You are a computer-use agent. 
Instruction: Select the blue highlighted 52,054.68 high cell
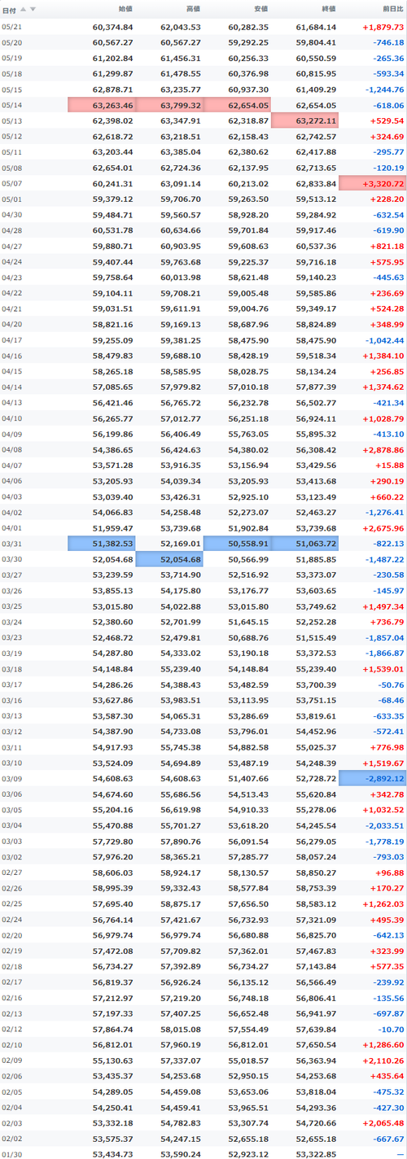tap(169, 558)
